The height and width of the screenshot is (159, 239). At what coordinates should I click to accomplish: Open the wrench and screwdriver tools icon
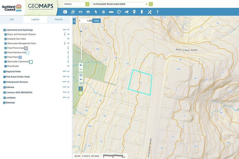[149, 12]
